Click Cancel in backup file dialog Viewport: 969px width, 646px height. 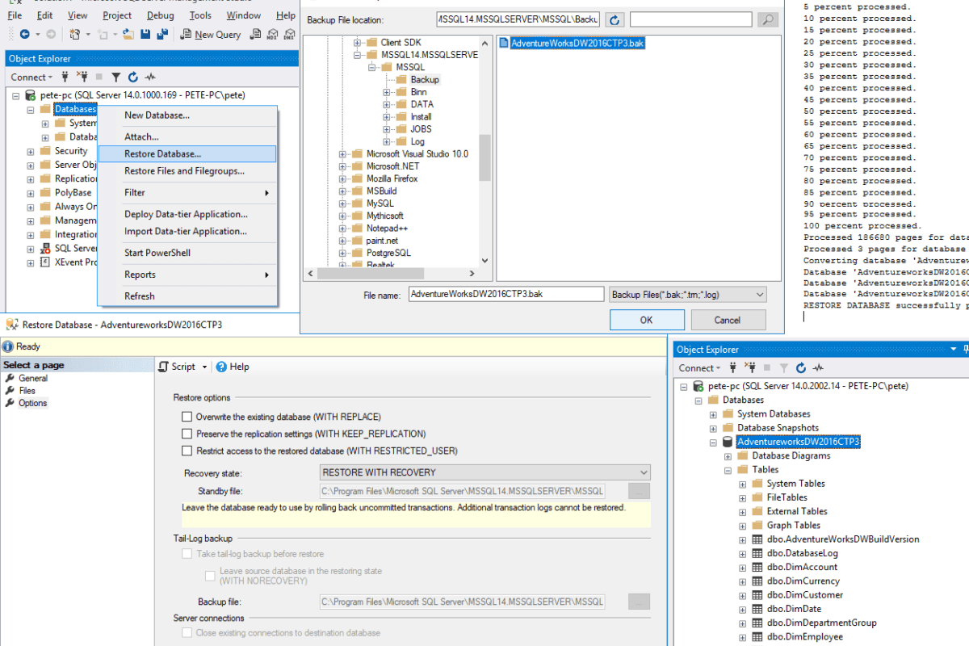pyautogui.click(x=727, y=320)
